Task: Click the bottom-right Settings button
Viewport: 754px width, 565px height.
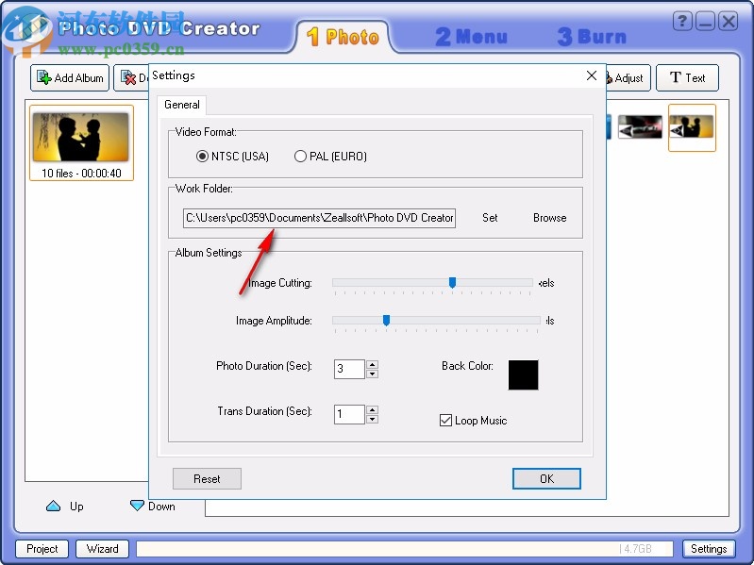Action: [709, 549]
